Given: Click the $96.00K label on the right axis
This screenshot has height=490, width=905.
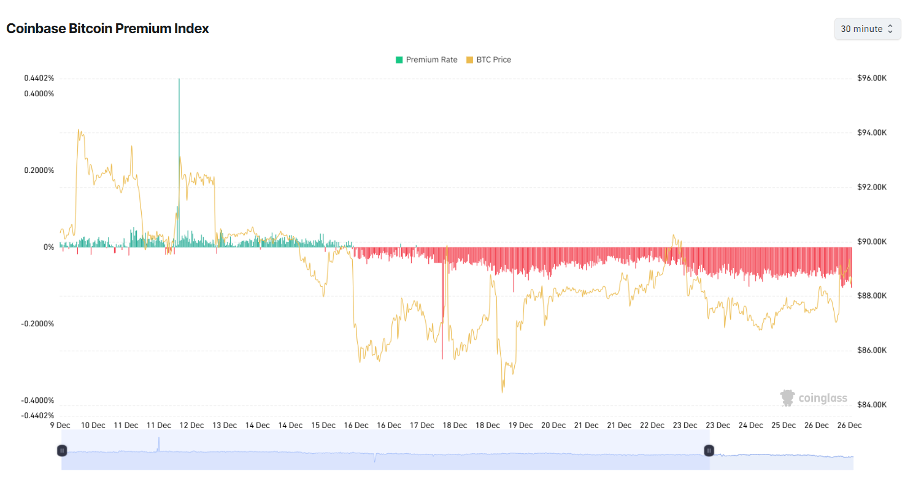Looking at the screenshot, I should pos(873,78).
